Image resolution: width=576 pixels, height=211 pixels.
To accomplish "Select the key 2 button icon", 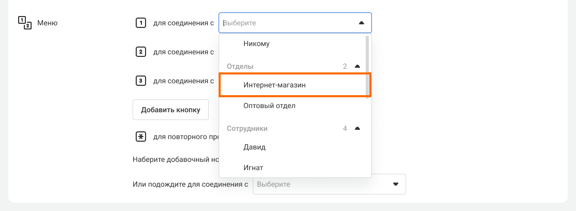I will (x=140, y=52).
